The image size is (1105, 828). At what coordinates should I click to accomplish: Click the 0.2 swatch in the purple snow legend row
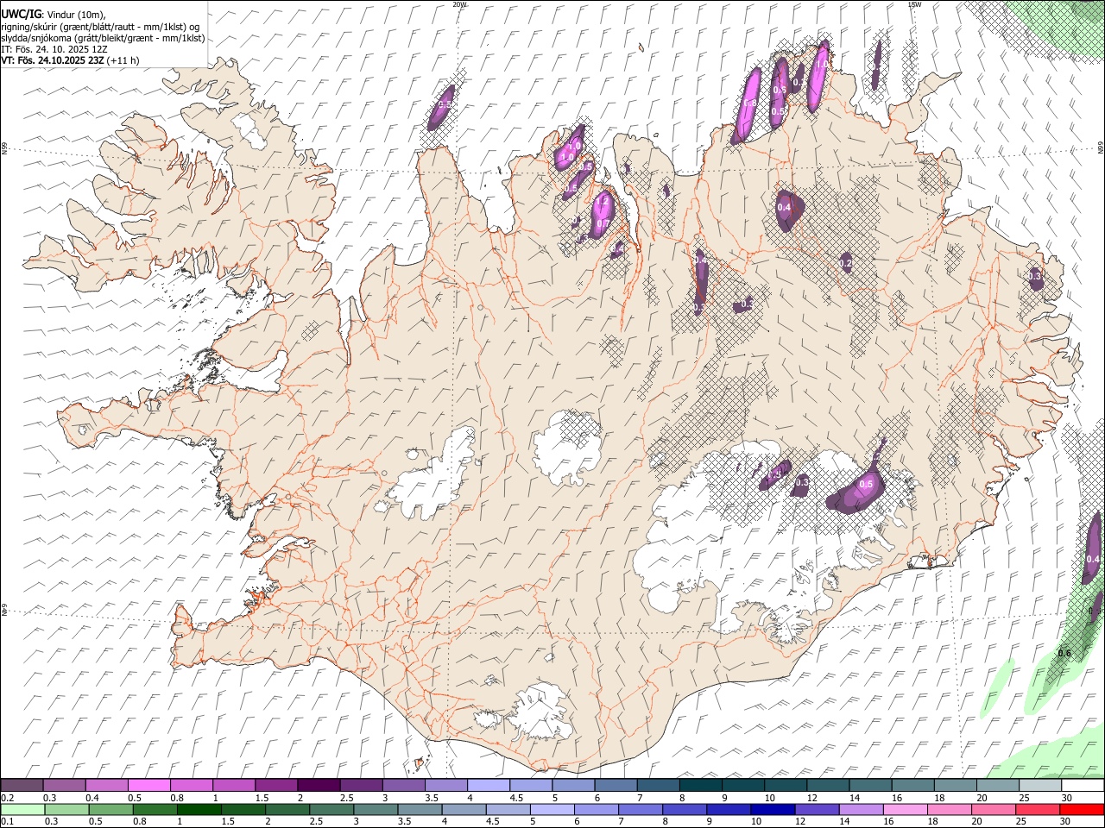tap(22, 786)
